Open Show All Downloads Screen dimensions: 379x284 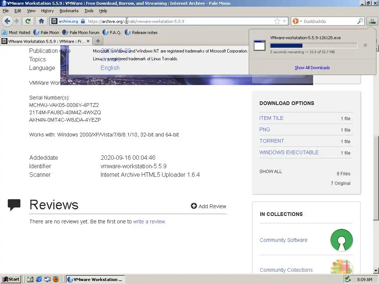coord(312,68)
